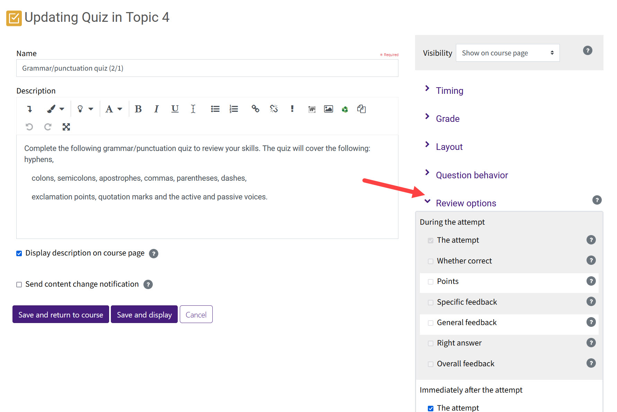Open the lightbulb highlight menu in editor
617x412 pixels.
pyautogui.click(x=85, y=109)
